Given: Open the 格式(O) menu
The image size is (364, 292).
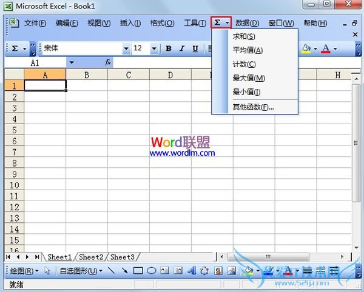Looking at the screenshot, I should coord(162,23).
